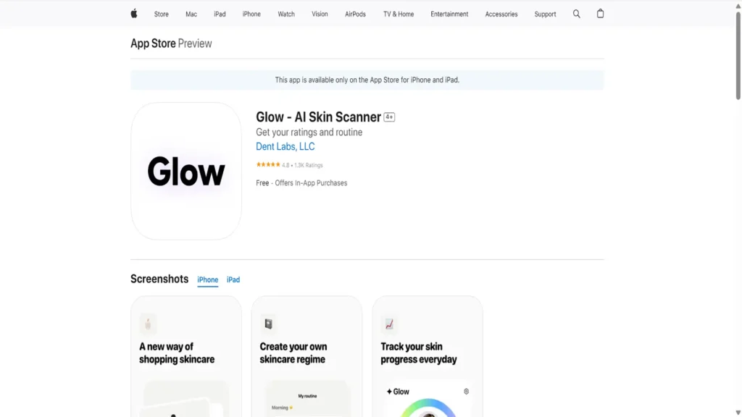
Task: Click the chart icon on the Track your skin card
Action: pyautogui.click(x=389, y=324)
